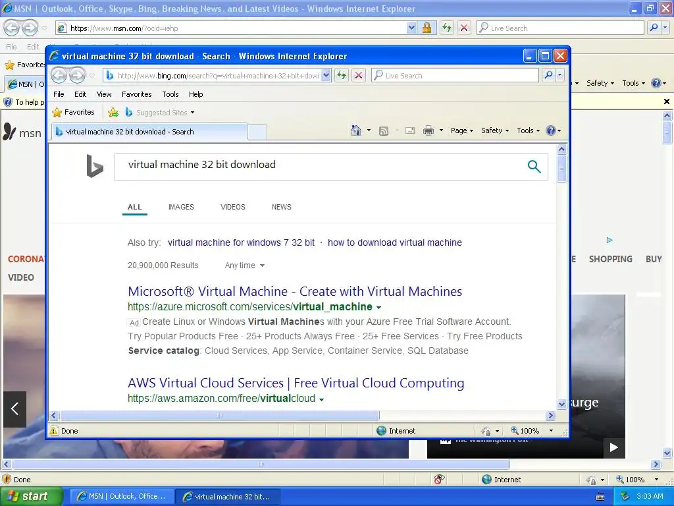Open Tools dropdown in Bing window command bar
The height and width of the screenshot is (506, 674).
point(528,130)
